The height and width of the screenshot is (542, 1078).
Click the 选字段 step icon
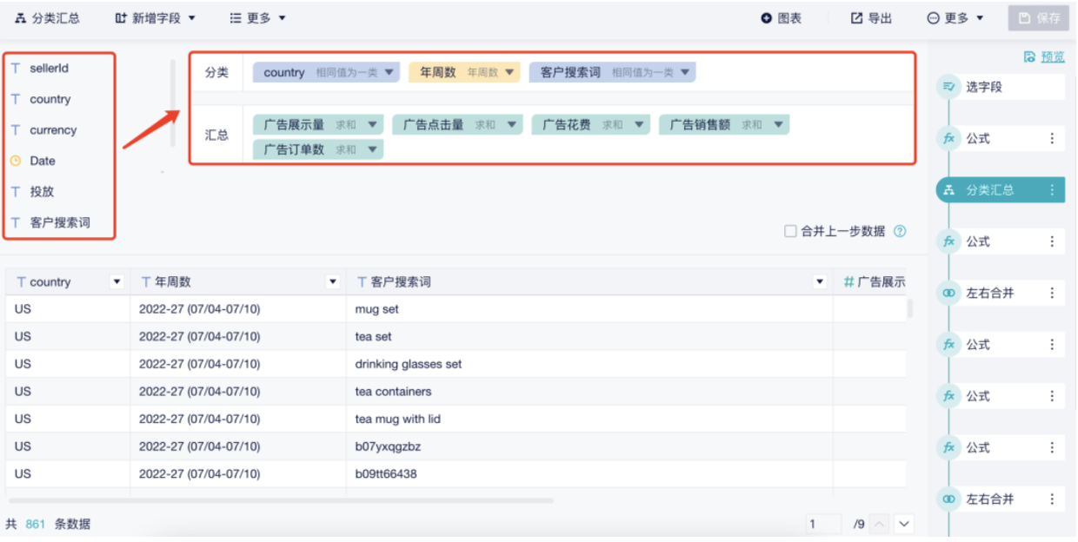pyautogui.click(x=948, y=87)
